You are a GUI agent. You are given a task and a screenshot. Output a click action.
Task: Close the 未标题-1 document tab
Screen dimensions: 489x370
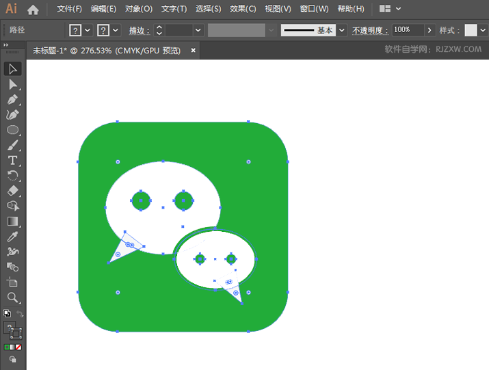(x=194, y=50)
